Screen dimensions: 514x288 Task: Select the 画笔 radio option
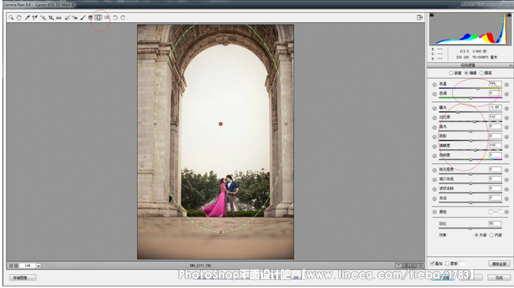(x=482, y=73)
